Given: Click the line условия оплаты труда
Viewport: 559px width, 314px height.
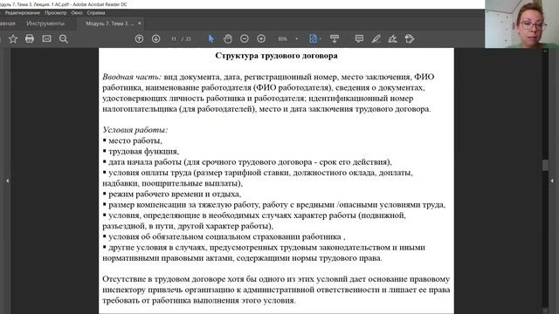Looking at the screenshot, I should pos(258,178).
